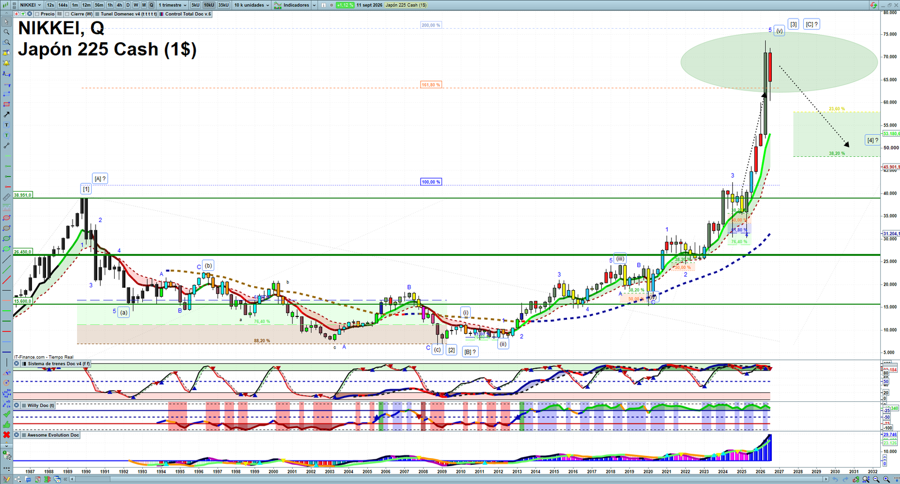This screenshot has width=900, height=484.
Task: Click the red X icon in left sidebar
Action: (x=7, y=435)
